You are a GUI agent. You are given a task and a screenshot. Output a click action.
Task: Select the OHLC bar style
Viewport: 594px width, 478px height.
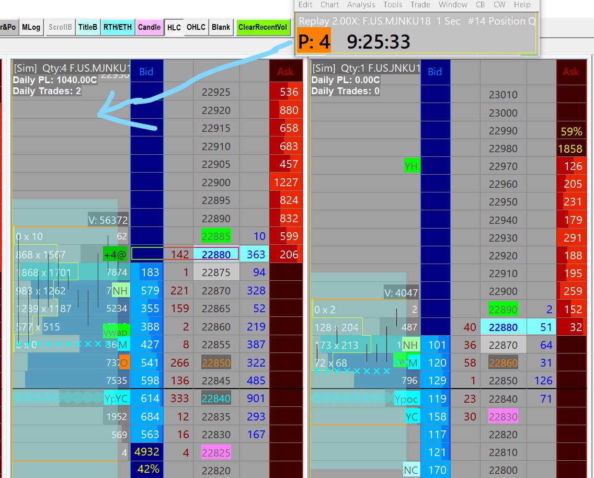[196, 27]
